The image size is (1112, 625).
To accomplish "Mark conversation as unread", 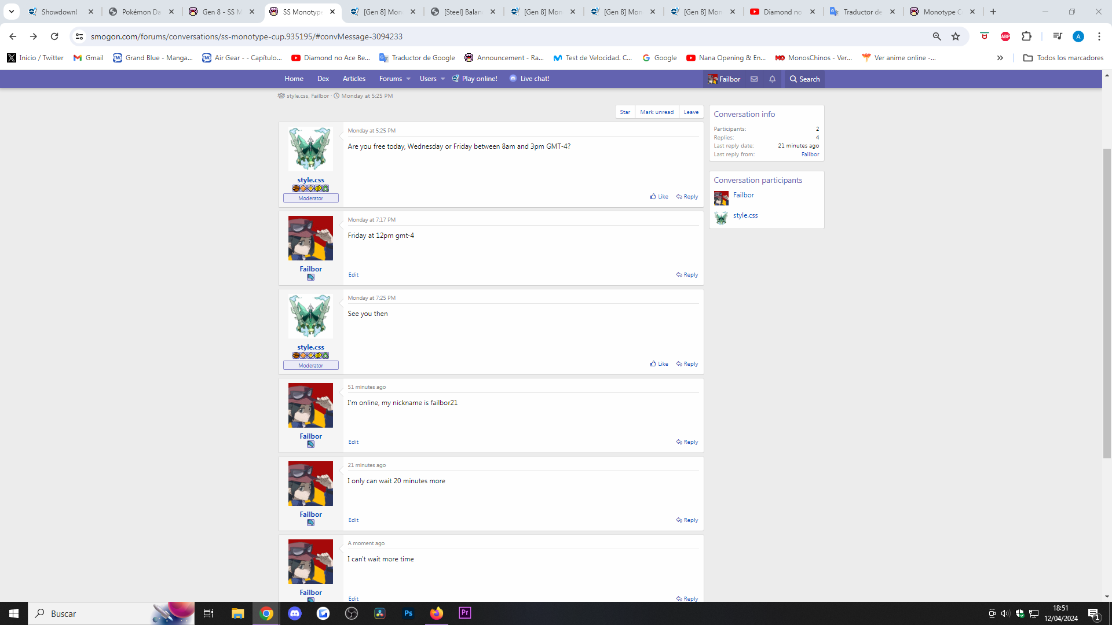I will click(657, 112).
